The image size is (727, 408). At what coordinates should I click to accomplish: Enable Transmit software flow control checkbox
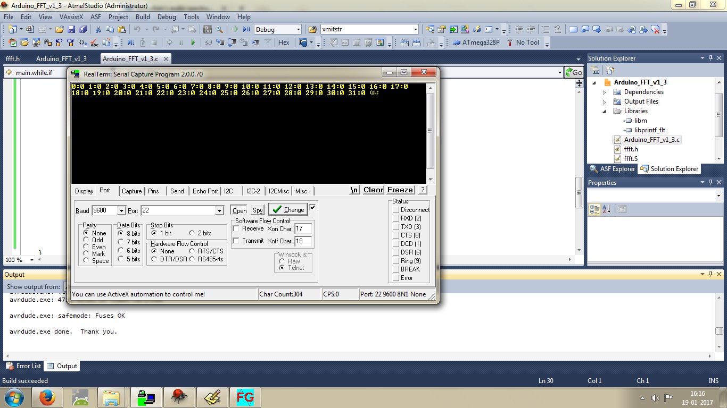click(x=236, y=241)
